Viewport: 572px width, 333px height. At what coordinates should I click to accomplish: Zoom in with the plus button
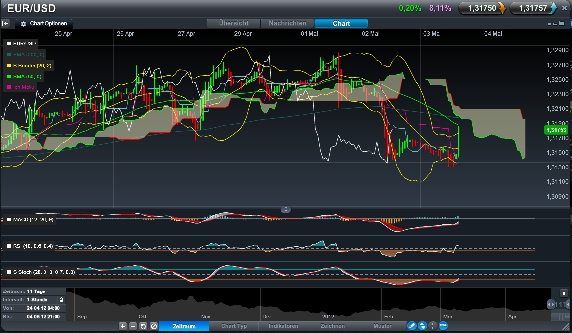click(x=123, y=326)
